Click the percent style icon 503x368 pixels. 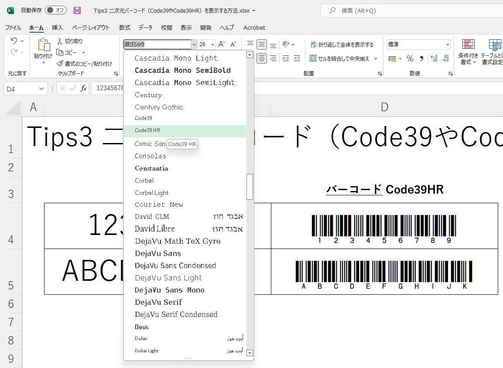pyautogui.click(x=410, y=58)
